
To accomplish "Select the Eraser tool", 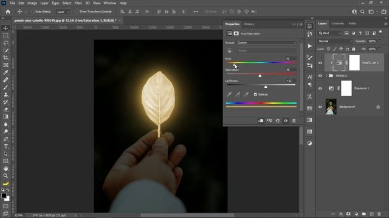I will tap(5, 109).
